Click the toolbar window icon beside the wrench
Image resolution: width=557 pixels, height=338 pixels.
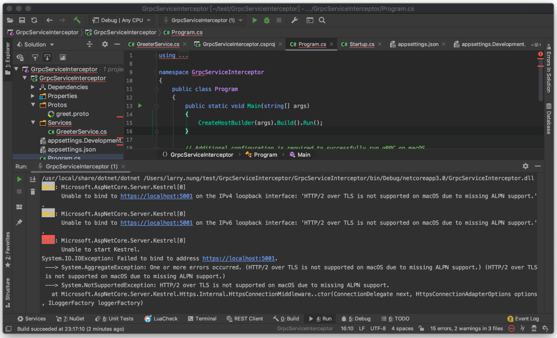click(310, 20)
